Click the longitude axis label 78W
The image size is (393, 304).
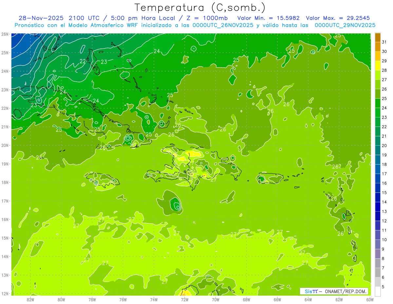click(x=92, y=299)
